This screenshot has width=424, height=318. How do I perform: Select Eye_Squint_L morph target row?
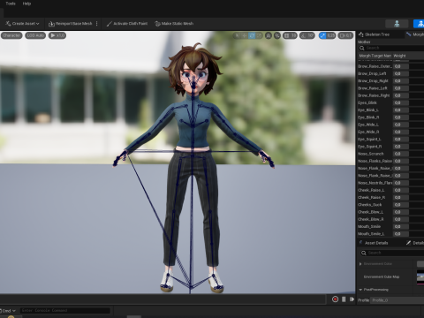click(x=390, y=140)
